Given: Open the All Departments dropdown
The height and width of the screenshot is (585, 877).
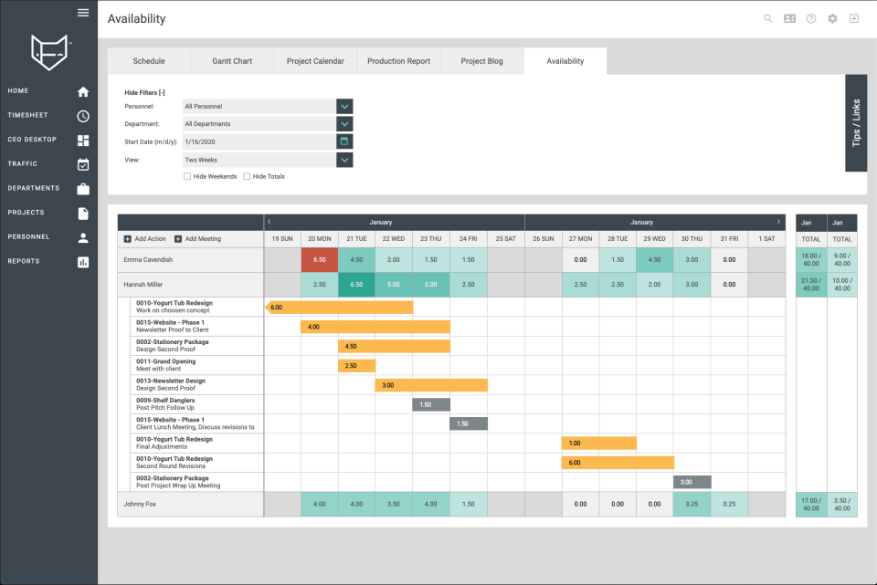Looking at the screenshot, I should pos(344,124).
